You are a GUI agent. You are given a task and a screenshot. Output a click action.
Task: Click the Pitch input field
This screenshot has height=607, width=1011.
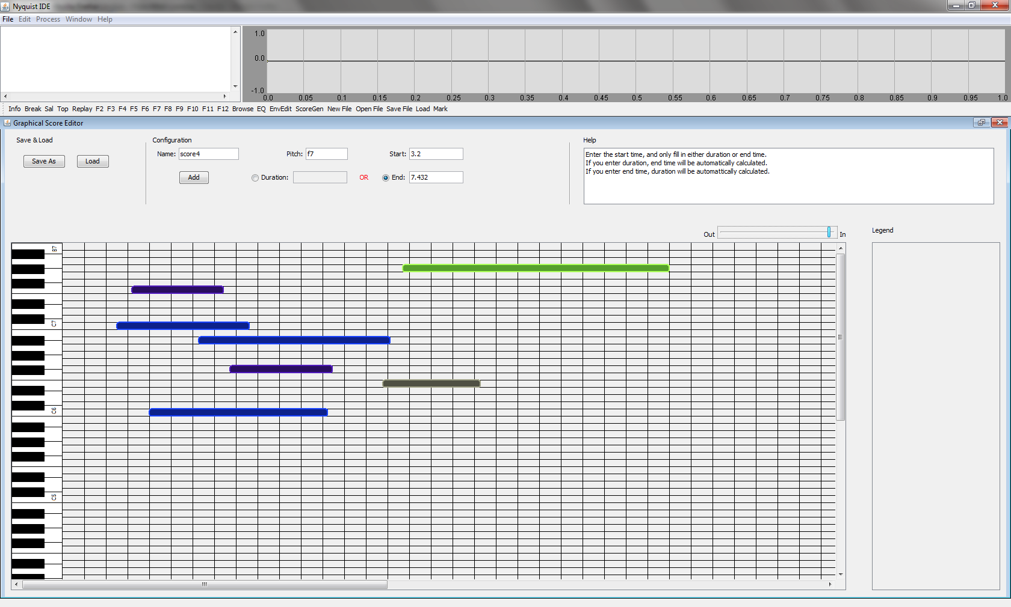pyautogui.click(x=327, y=154)
